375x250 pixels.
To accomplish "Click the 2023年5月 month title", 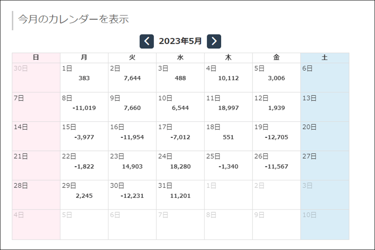I will (x=180, y=41).
